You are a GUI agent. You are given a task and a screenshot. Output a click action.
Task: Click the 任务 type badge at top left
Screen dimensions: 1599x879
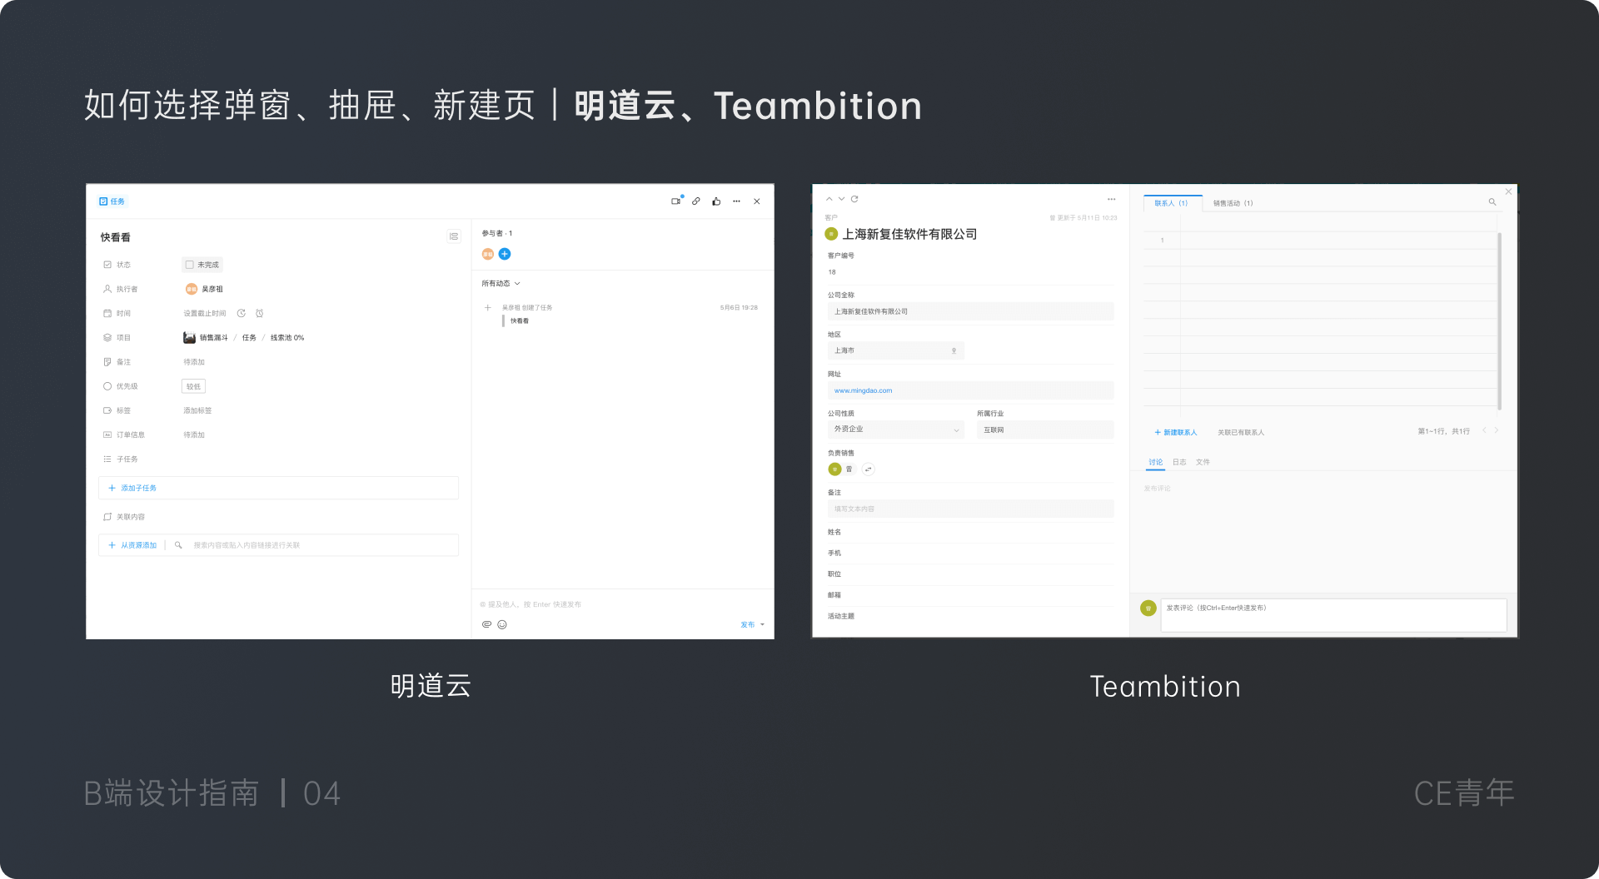112,201
